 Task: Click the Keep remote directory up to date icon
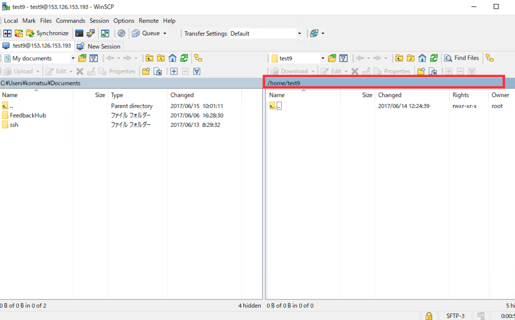coord(105,33)
